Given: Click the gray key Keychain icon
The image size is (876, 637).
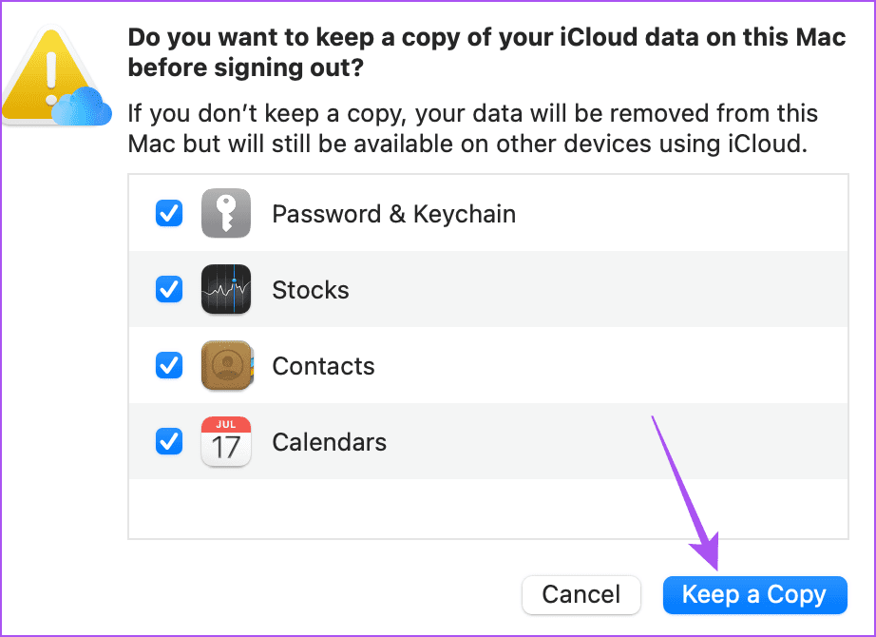Looking at the screenshot, I should pos(226,214).
